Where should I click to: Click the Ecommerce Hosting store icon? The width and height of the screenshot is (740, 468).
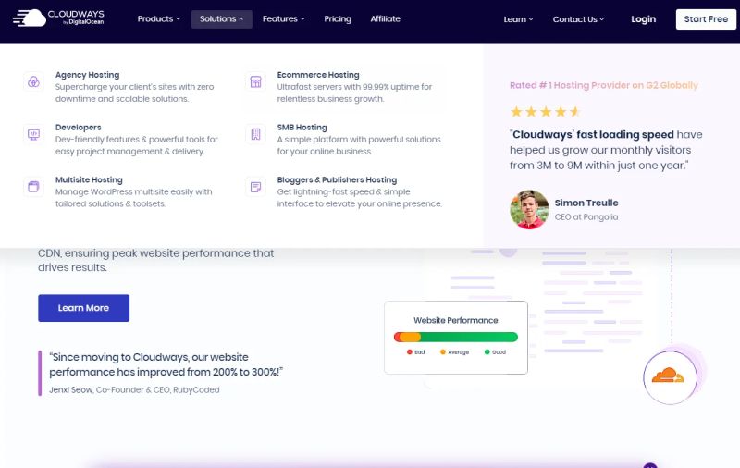(x=255, y=82)
